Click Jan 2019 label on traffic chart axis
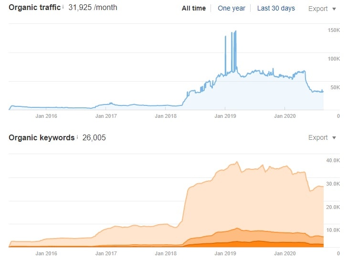This screenshot has height=261, width=358. point(225,116)
